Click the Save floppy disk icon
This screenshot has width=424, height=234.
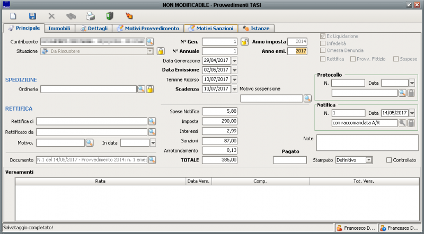click(x=32, y=16)
